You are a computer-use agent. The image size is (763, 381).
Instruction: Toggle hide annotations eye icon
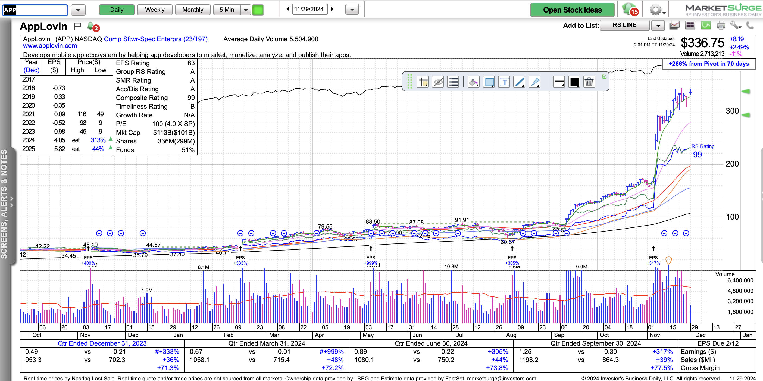[x=438, y=82]
